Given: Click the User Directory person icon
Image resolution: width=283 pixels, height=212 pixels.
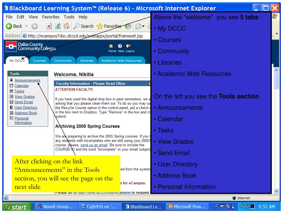Looking at the screenshot, I should coord(11,107).
